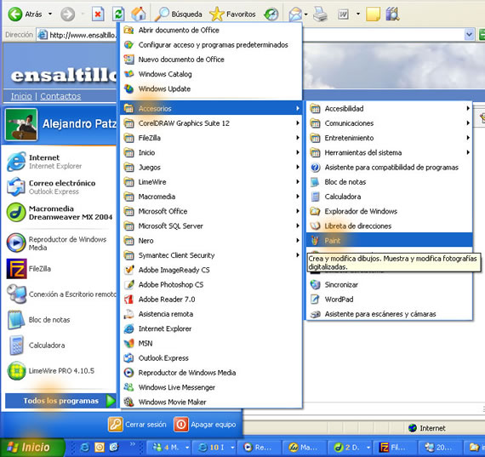Launch Adobe Photoshop CS
Image resolution: width=485 pixels, height=457 pixels.
point(211,284)
